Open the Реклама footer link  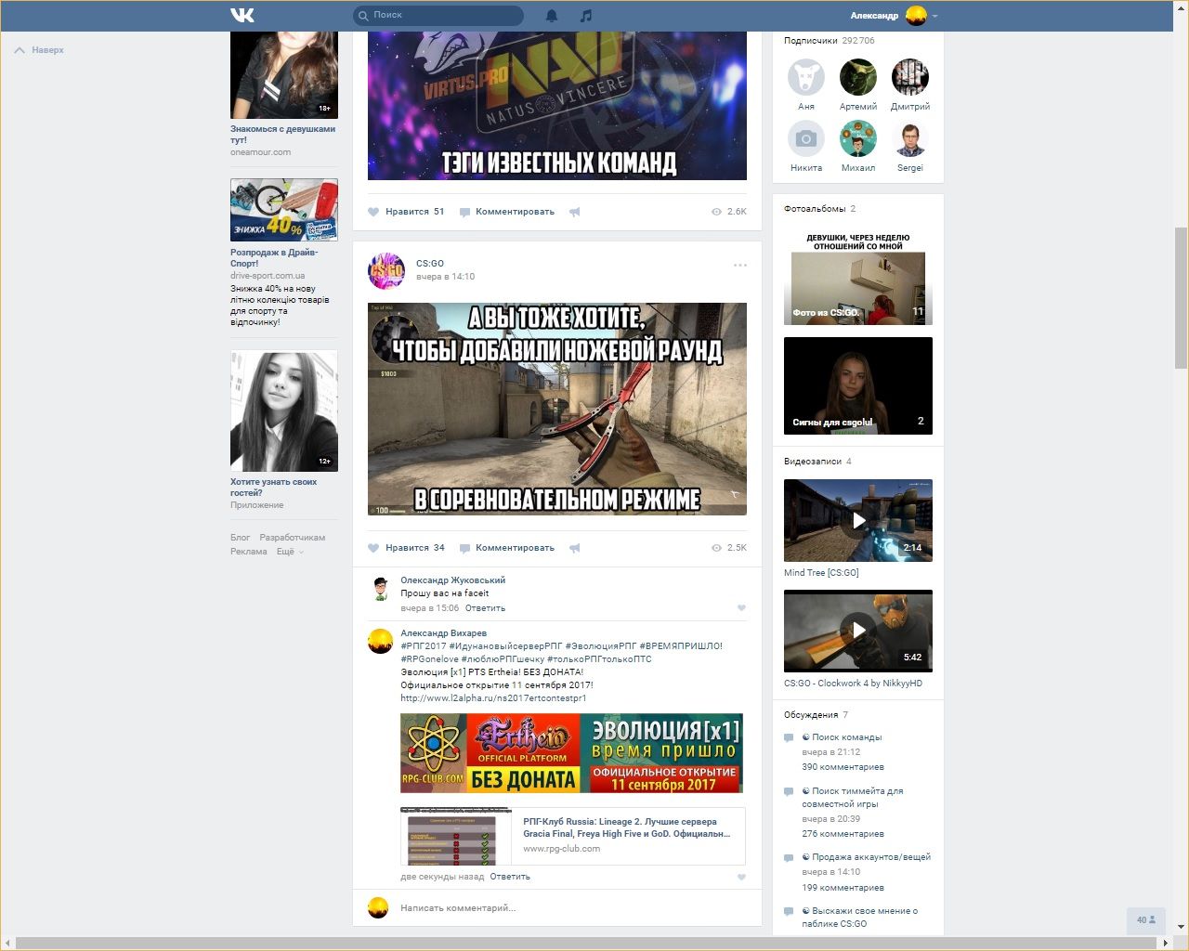(249, 552)
